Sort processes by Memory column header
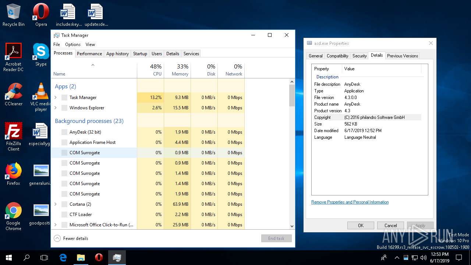471x265 pixels. click(x=177, y=70)
